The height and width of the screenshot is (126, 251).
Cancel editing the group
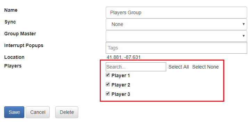38,112
